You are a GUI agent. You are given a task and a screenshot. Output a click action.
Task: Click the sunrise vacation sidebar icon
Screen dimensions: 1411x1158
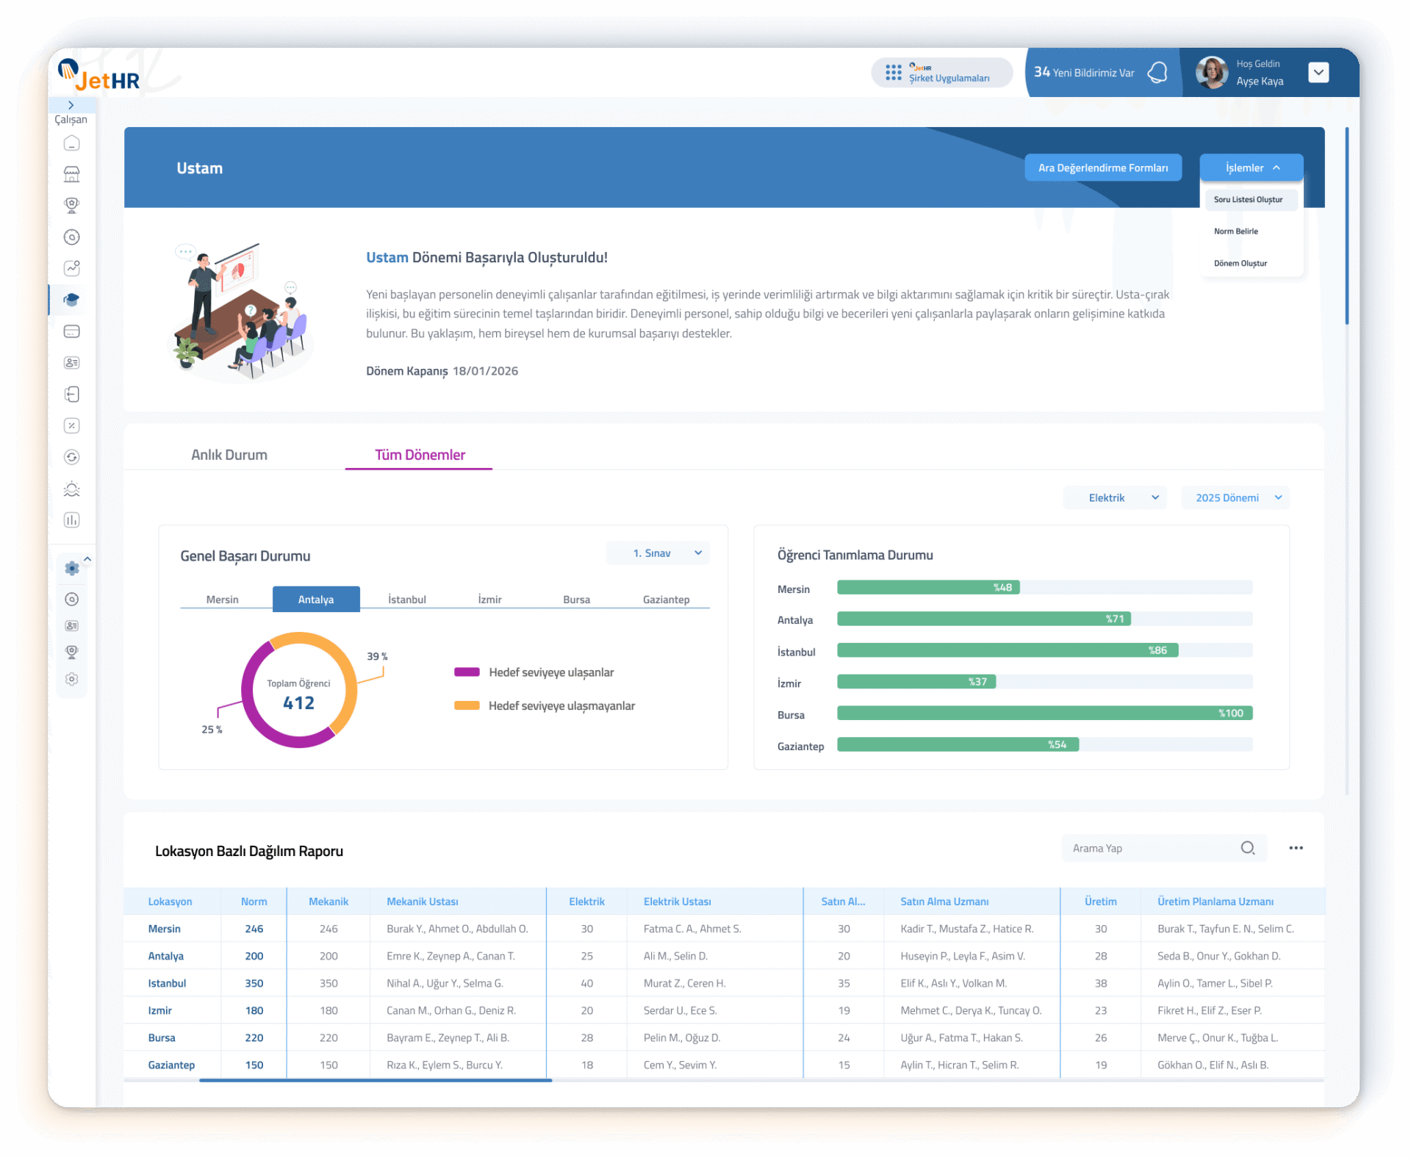71,489
